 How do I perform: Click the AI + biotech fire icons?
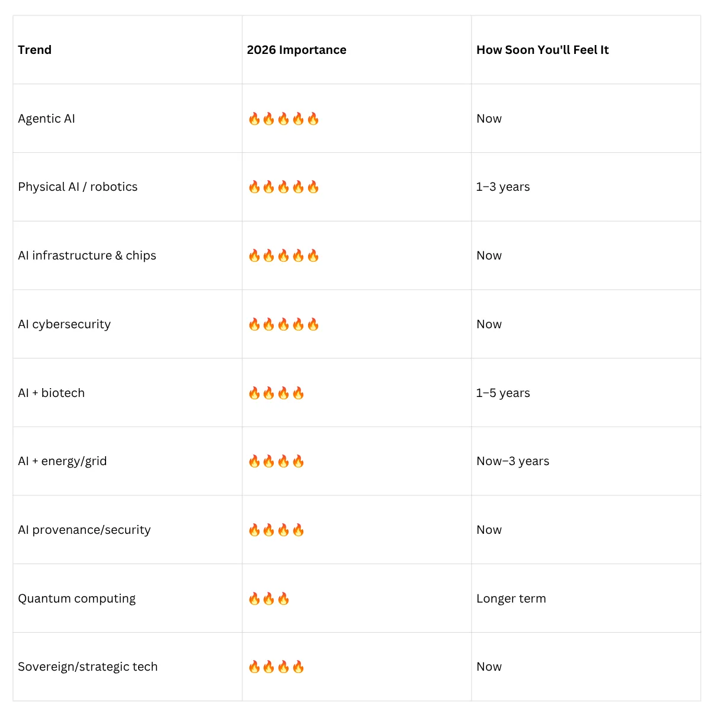276,393
